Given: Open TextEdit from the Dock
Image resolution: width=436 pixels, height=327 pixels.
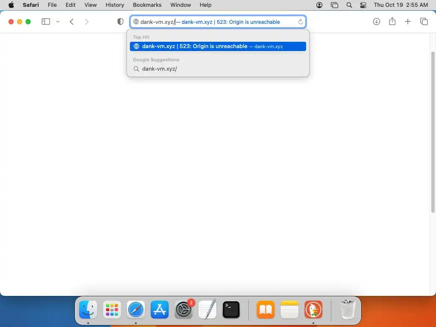Looking at the screenshot, I should [x=207, y=309].
